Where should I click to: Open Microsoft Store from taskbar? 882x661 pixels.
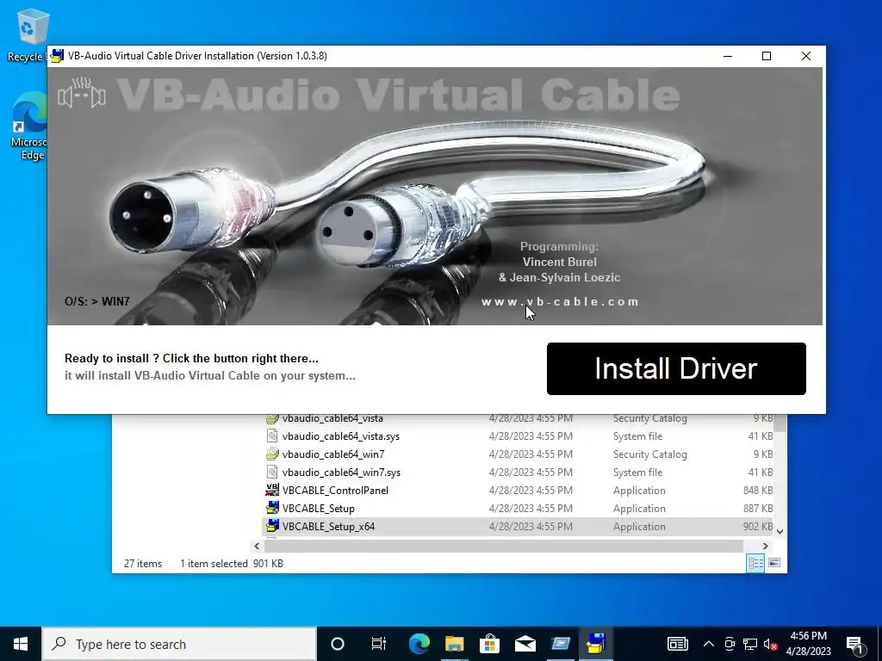coord(489,644)
